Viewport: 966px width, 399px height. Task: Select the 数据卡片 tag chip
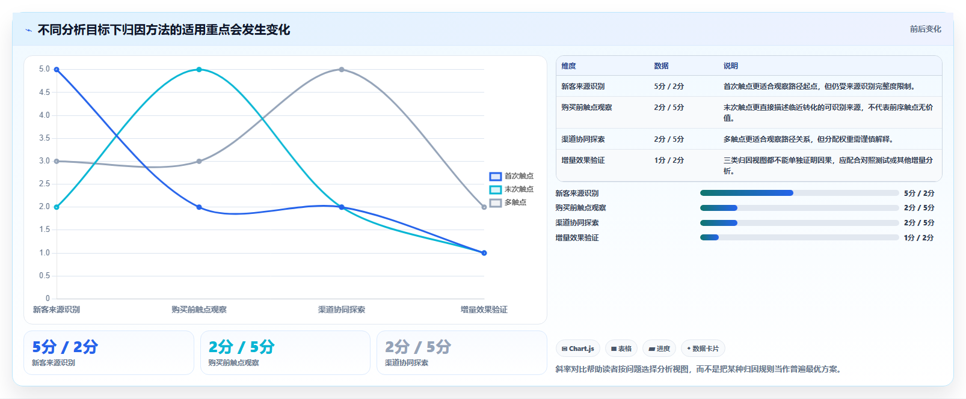[703, 349]
